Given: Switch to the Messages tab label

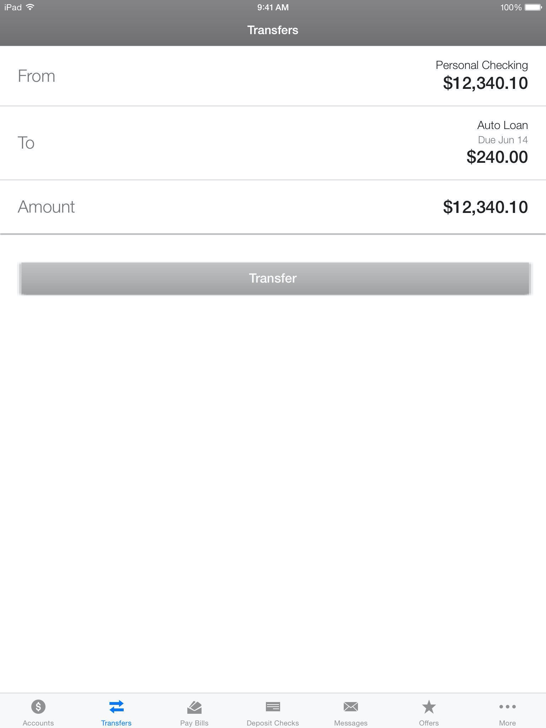Looking at the screenshot, I should tap(350, 723).
